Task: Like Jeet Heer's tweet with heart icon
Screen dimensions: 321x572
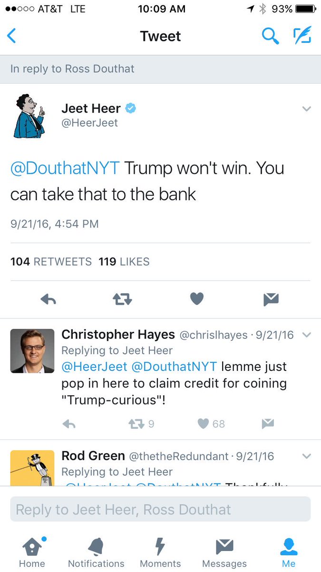Action: tap(197, 299)
